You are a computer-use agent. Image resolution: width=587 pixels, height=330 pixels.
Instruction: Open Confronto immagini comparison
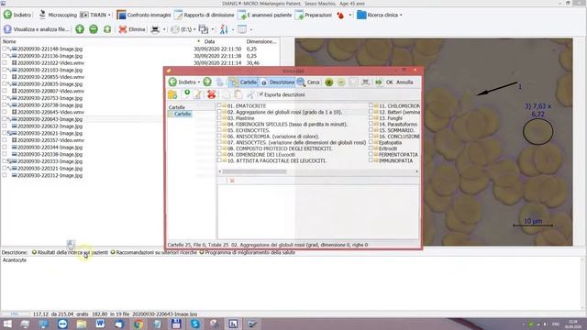tap(143, 15)
